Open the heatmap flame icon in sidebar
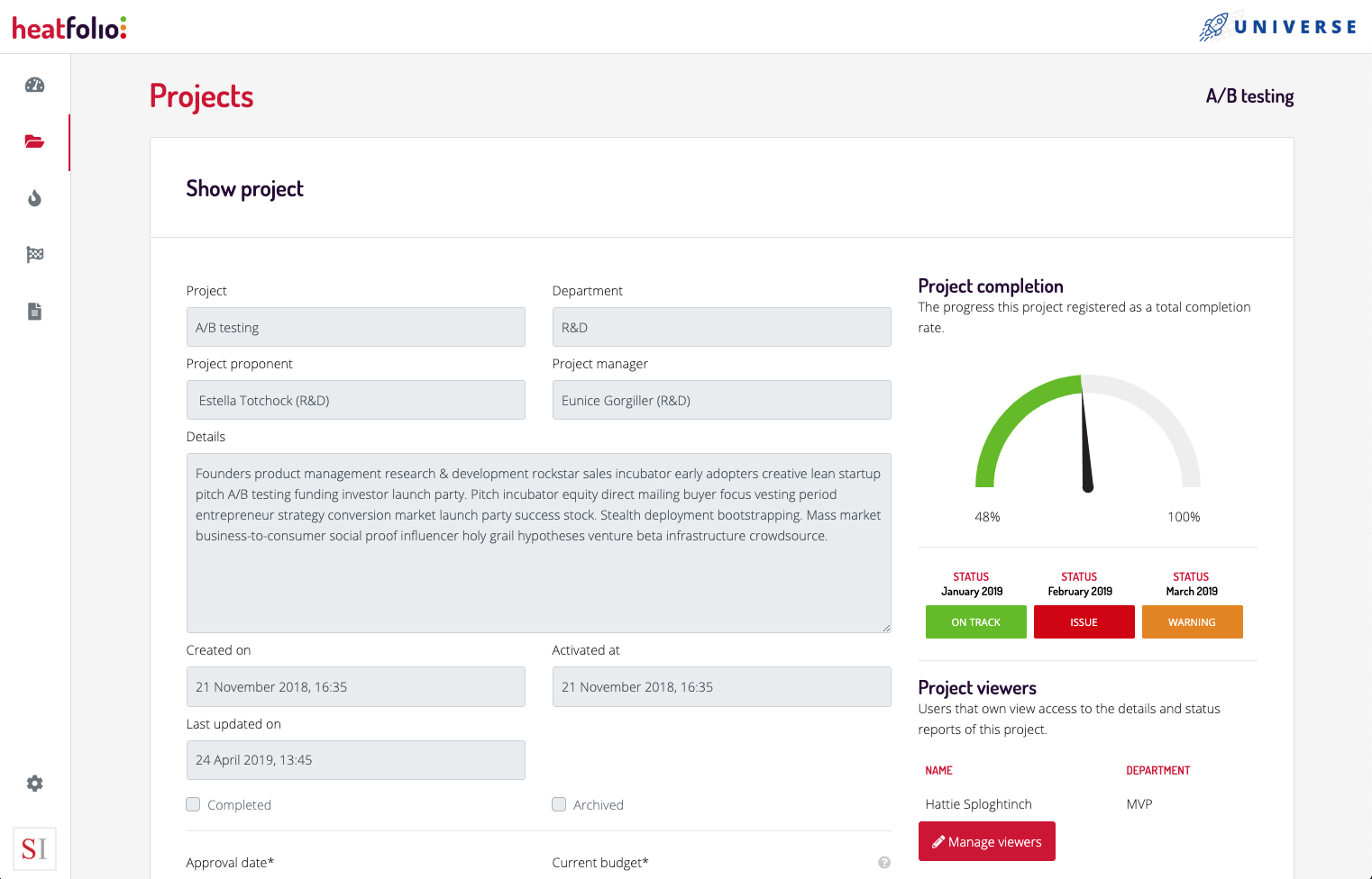The width and height of the screenshot is (1372, 879). pos(34,198)
